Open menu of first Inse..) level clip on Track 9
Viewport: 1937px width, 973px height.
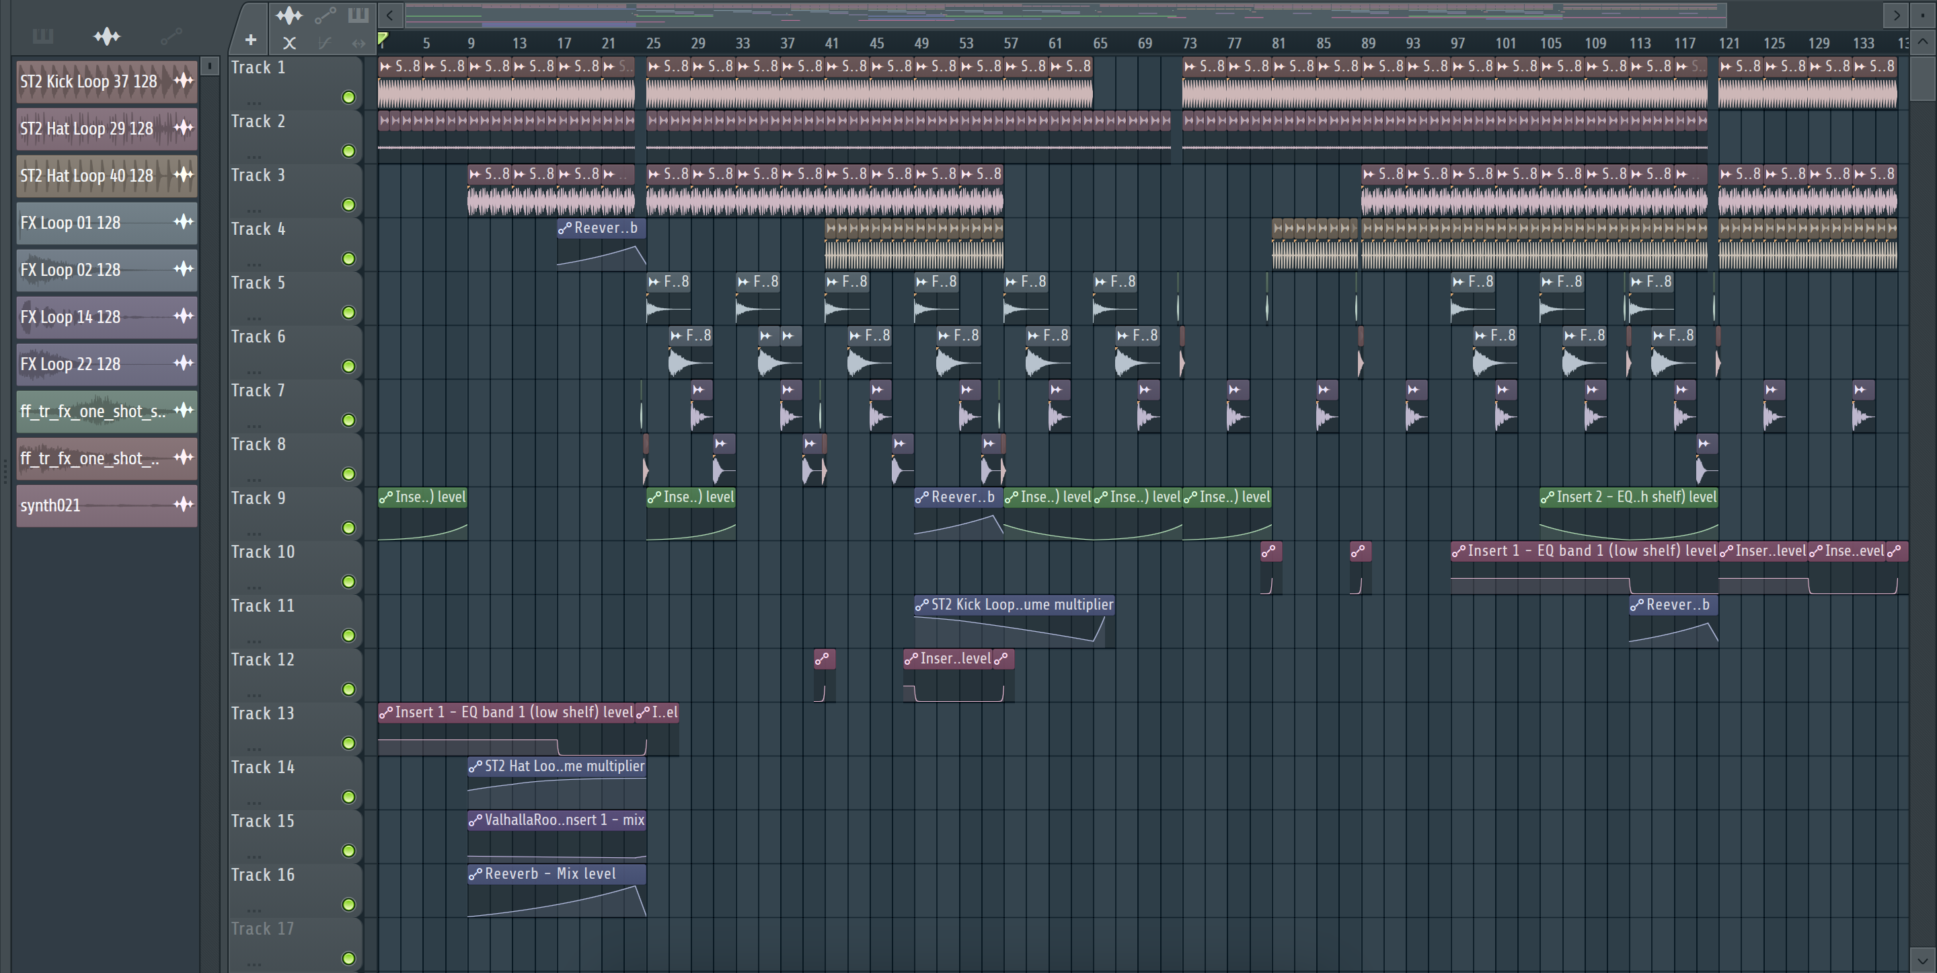click(386, 497)
